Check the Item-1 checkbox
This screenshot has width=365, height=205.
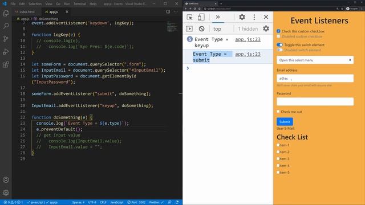pos(278,145)
